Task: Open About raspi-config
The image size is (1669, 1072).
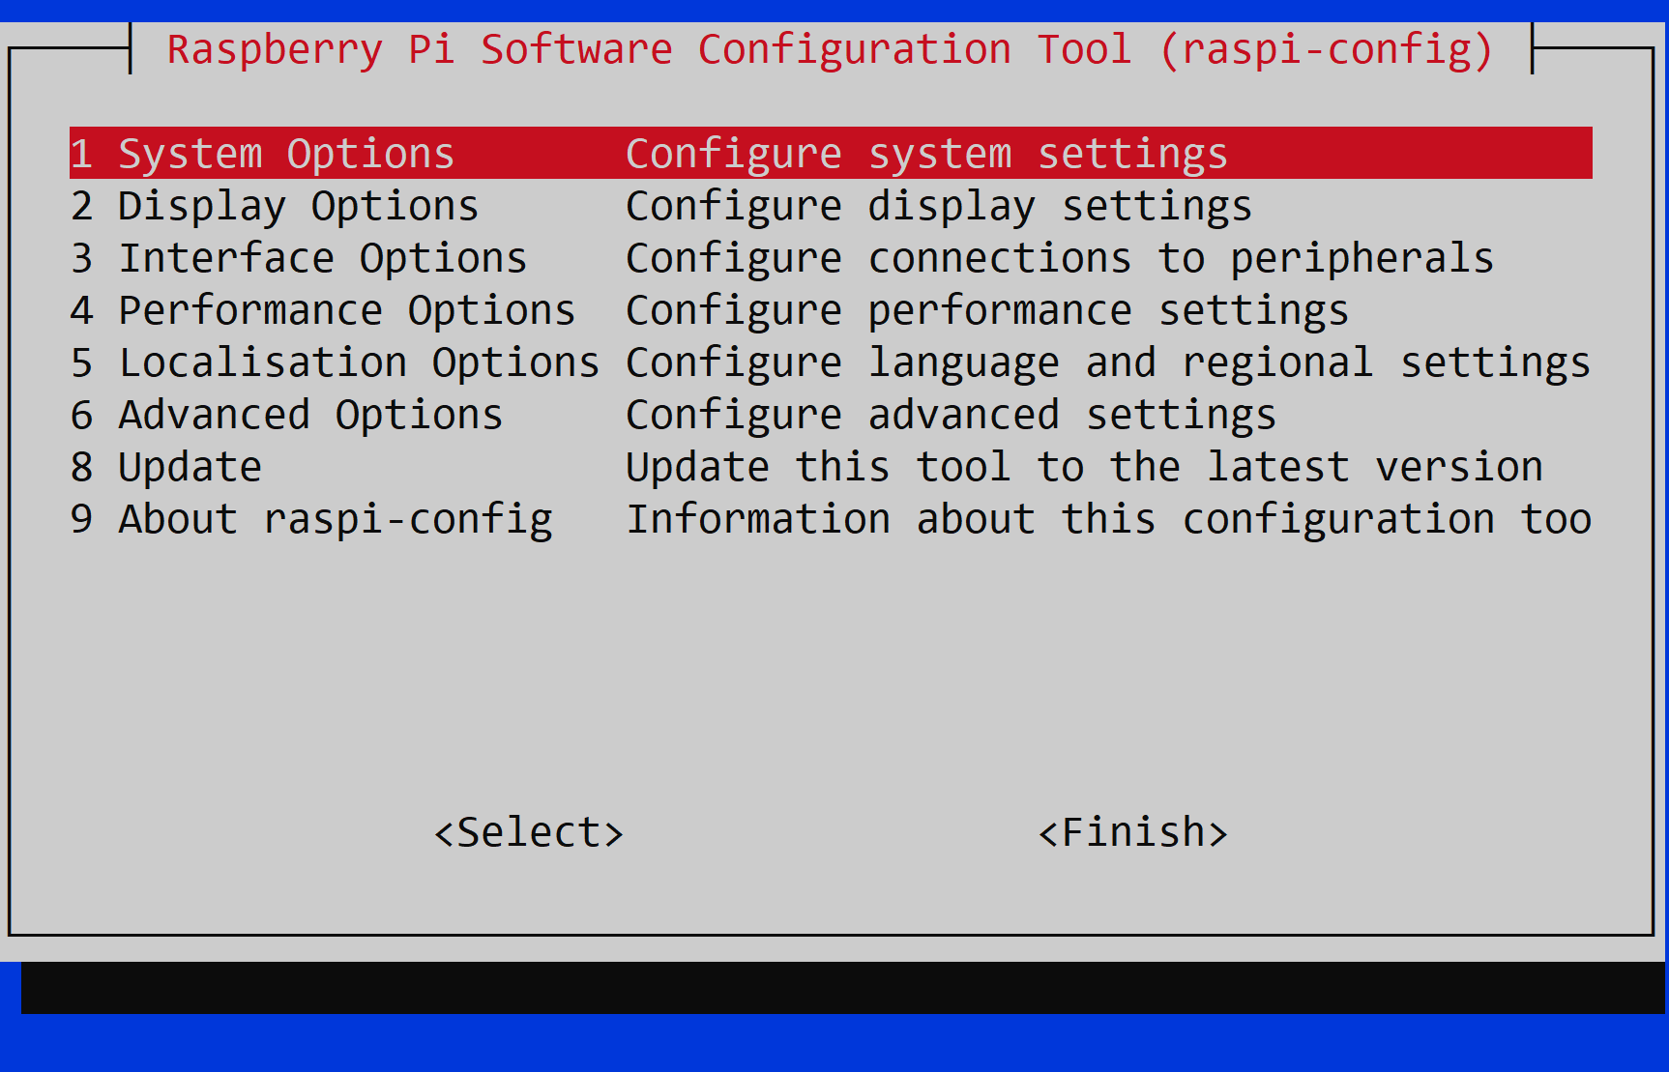Action: [x=831, y=519]
